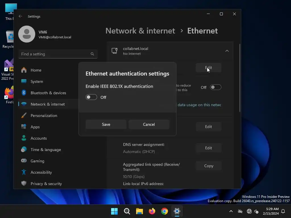Image resolution: width=291 pixels, height=218 pixels.
Task: Maximize the Settings window
Action: (221, 14)
